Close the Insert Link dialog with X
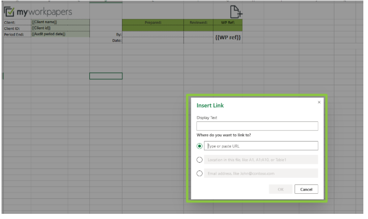This screenshot has width=368, height=219. pos(319,102)
